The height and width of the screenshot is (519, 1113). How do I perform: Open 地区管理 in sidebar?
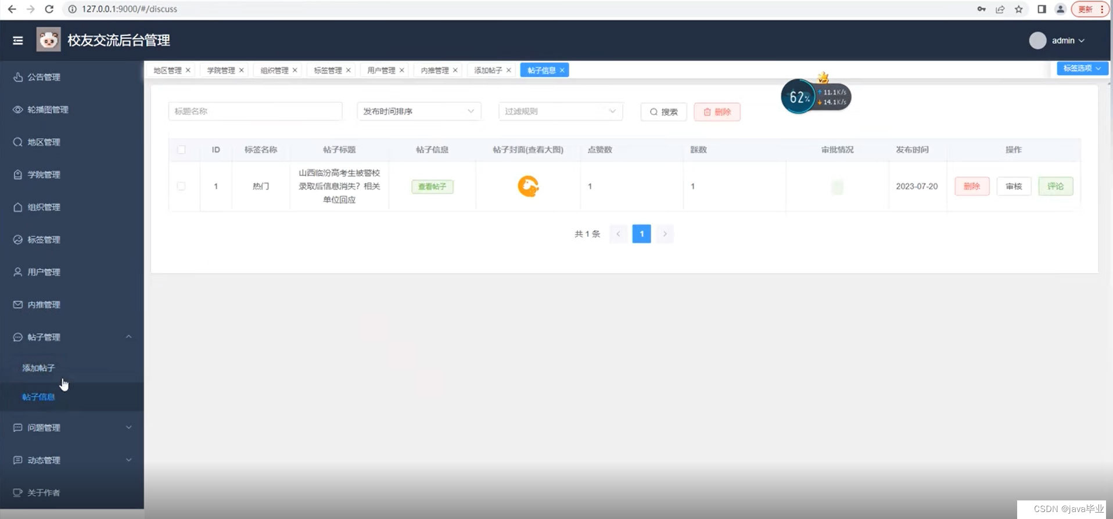coord(72,142)
